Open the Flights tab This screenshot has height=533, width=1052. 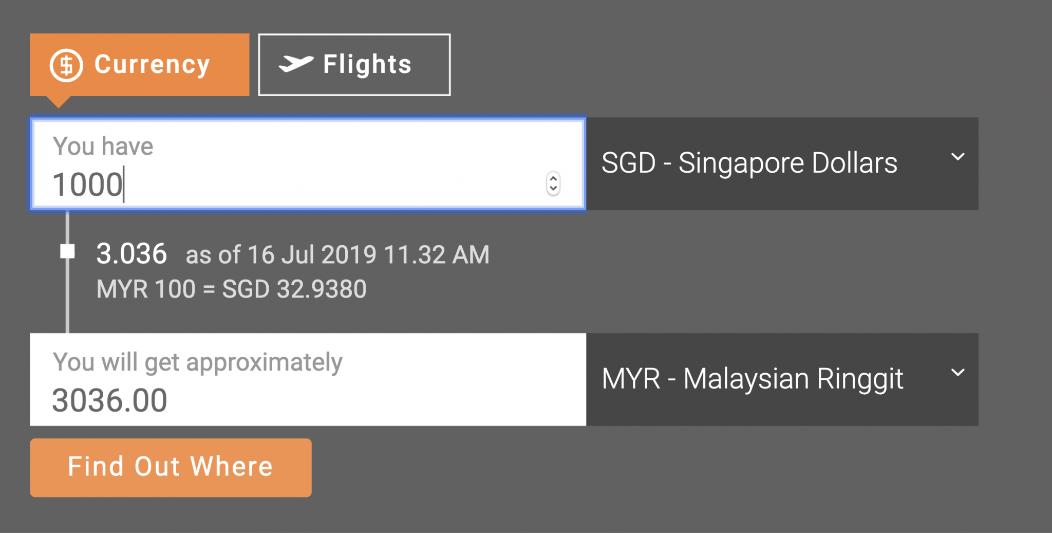click(354, 65)
